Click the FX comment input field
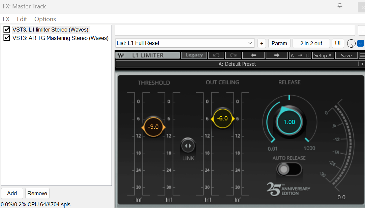The width and height of the screenshot is (365, 208). 235,31
